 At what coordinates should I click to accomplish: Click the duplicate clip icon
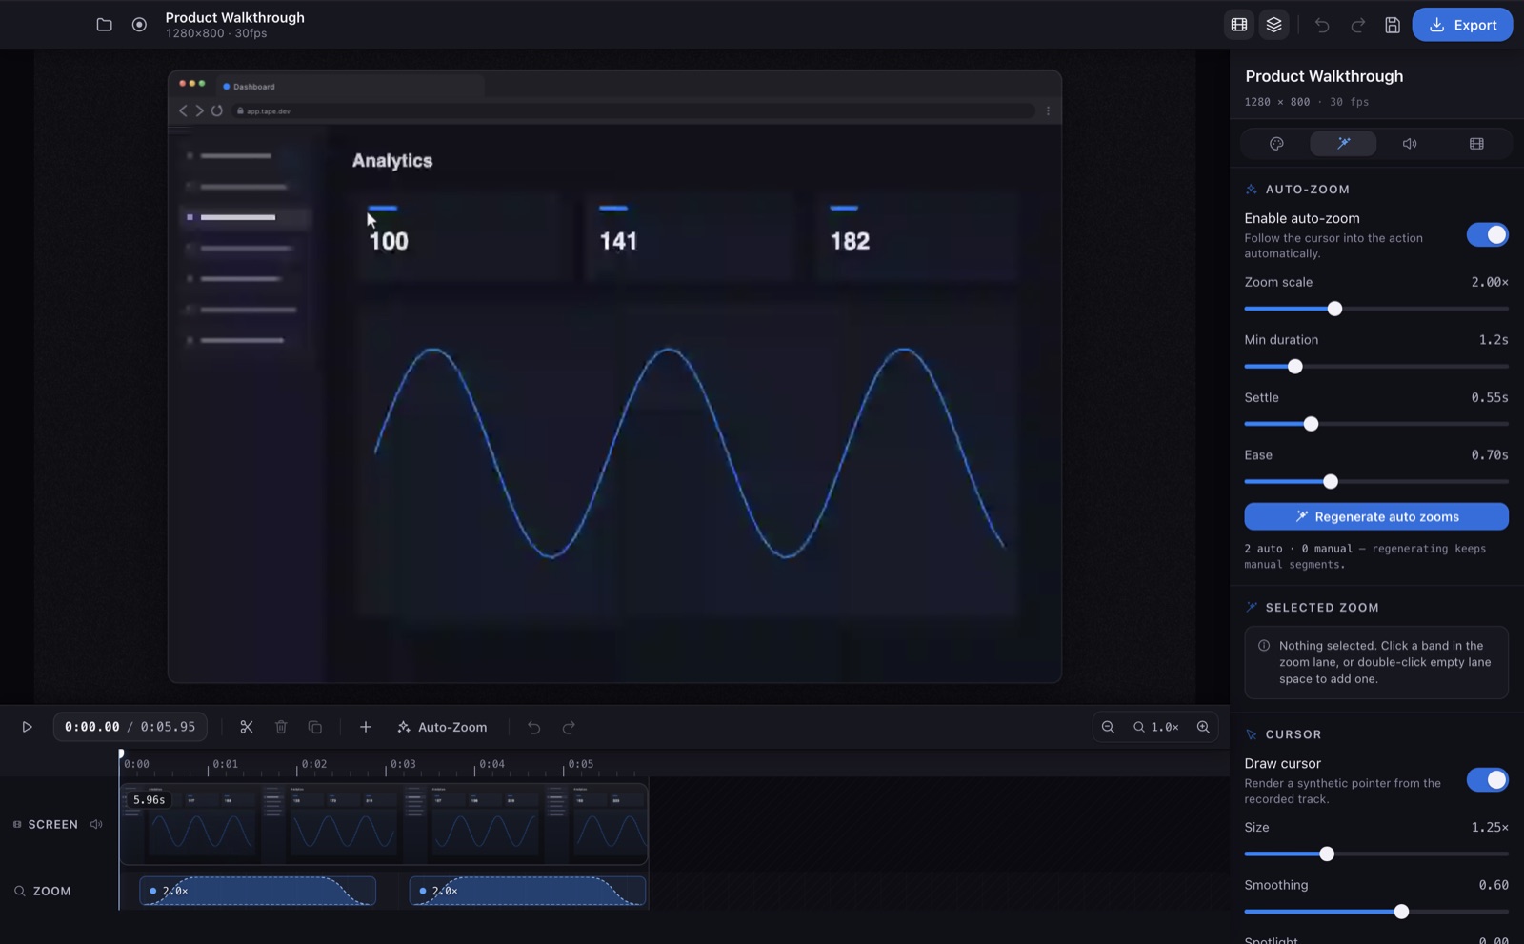(315, 727)
